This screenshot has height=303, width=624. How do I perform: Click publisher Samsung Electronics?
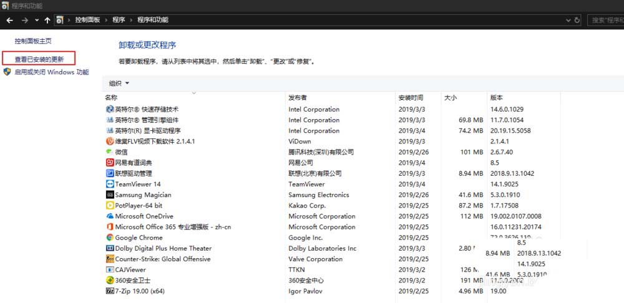tap(319, 195)
